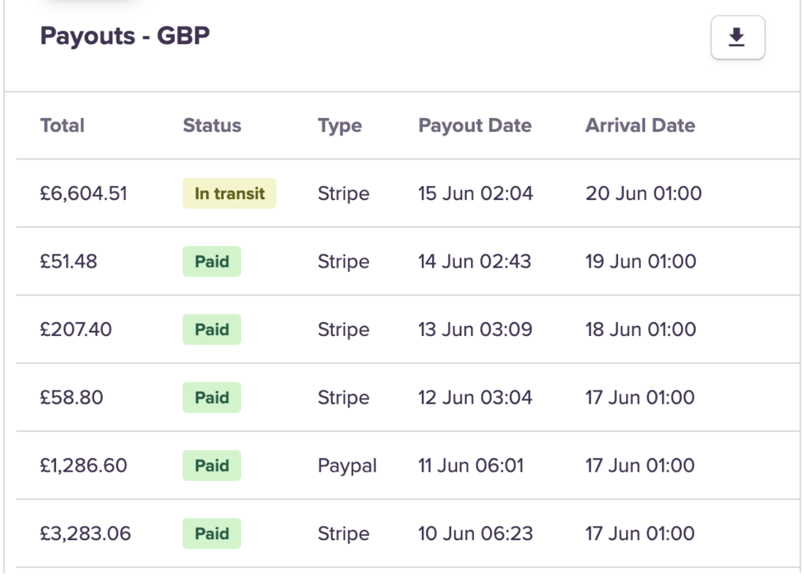Screen dimensions: 804x578
Task: Click the Paypal payout type
Action: [x=347, y=465]
